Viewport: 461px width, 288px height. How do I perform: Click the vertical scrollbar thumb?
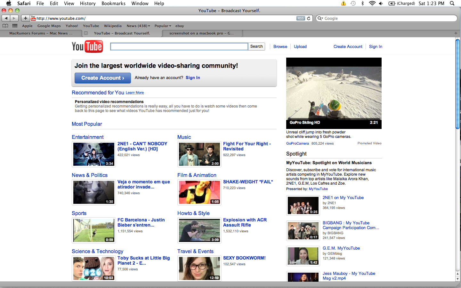[457, 84]
